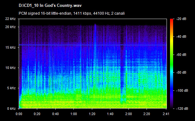The image size is (195, 121).
Task: Click the PCM format info line
Action: (72, 13)
